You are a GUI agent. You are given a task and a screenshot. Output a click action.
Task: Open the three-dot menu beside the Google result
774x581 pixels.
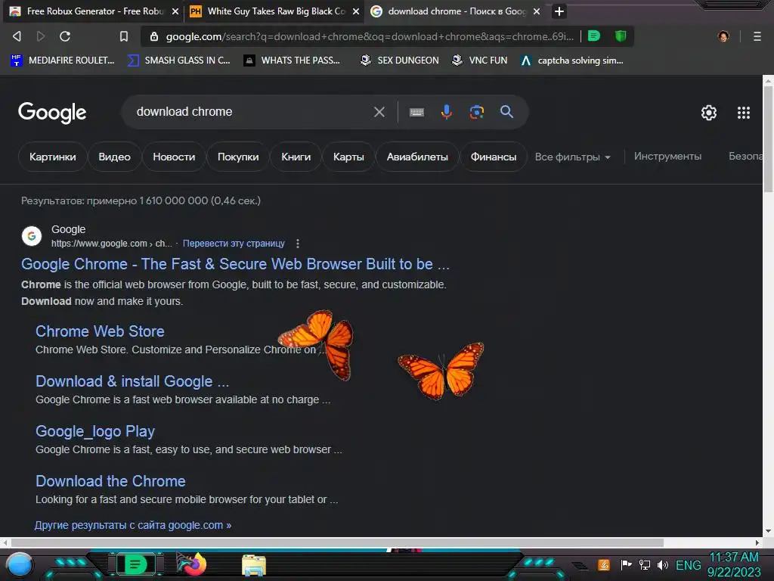297,244
